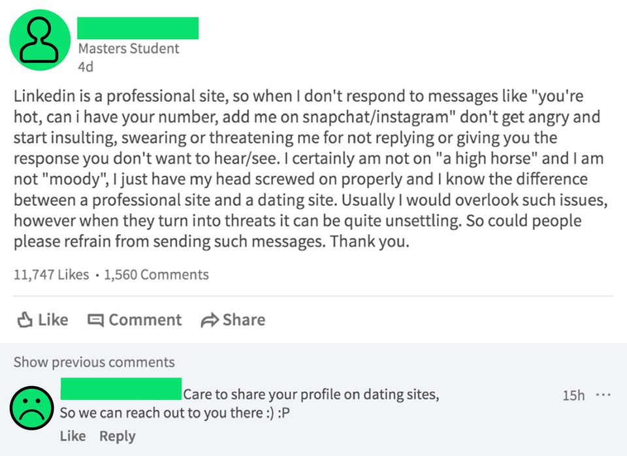Viewport: 627px width, 456px height.
Task: Open the redacted post author name
Action: point(137,28)
